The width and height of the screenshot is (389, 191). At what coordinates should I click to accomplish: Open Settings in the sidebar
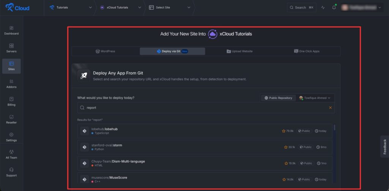pyautogui.click(x=11, y=137)
